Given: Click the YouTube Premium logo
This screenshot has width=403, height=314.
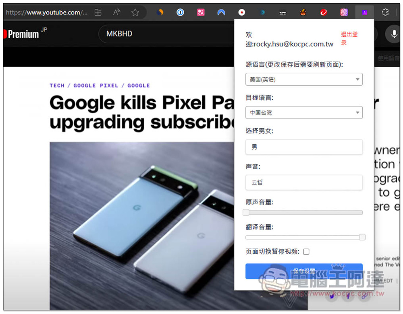Looking at the screenshot, I should 22,34.
